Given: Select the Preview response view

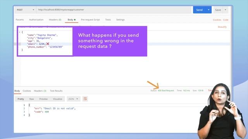Looking at the screenshot, I should pos(43,99).
